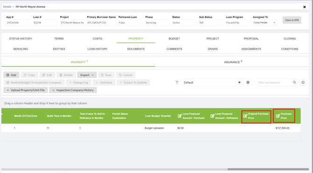Click the Delete button

click(66, 75)
